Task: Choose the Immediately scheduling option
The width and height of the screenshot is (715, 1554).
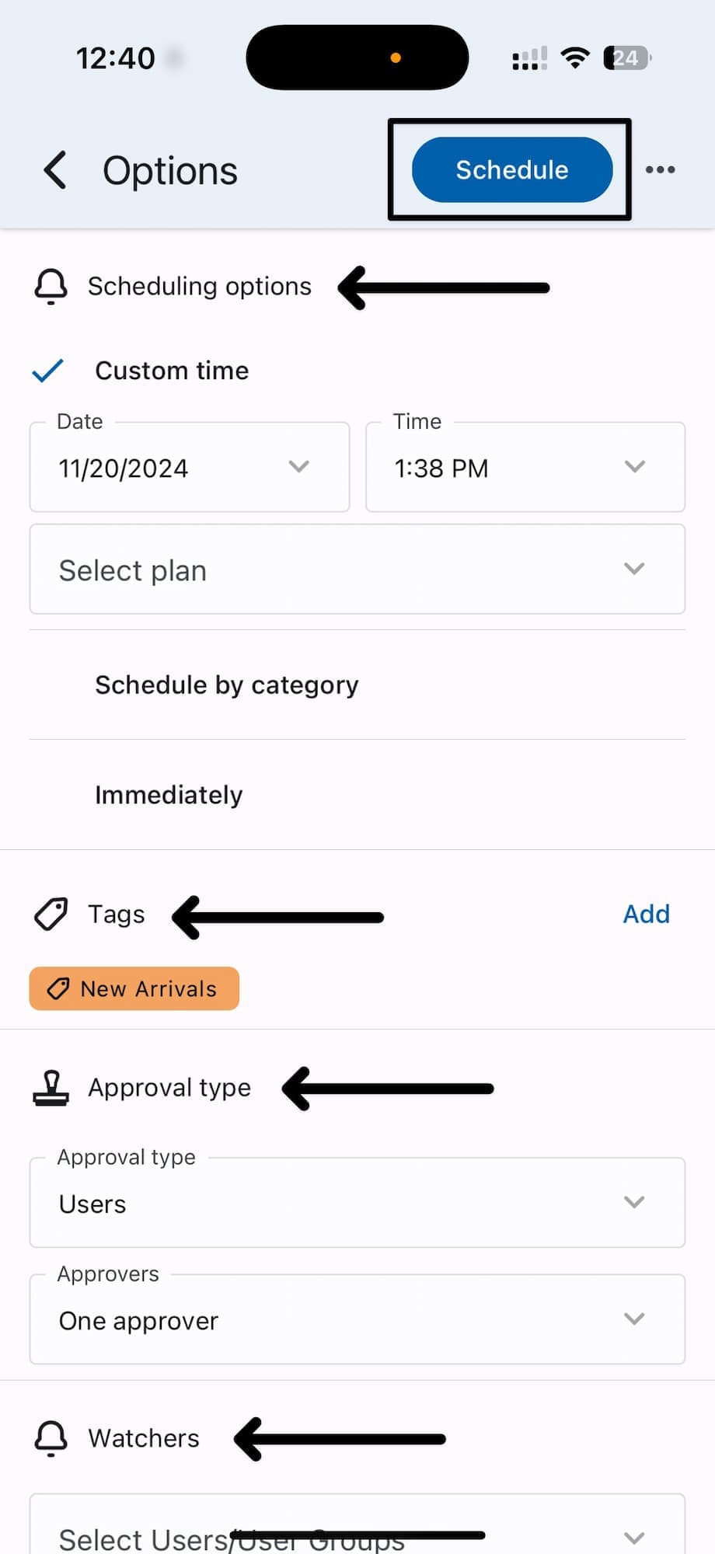Action: (169, 795)
